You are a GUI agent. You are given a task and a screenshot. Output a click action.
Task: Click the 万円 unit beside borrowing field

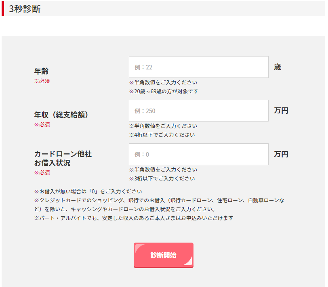(x=281, y=154)
